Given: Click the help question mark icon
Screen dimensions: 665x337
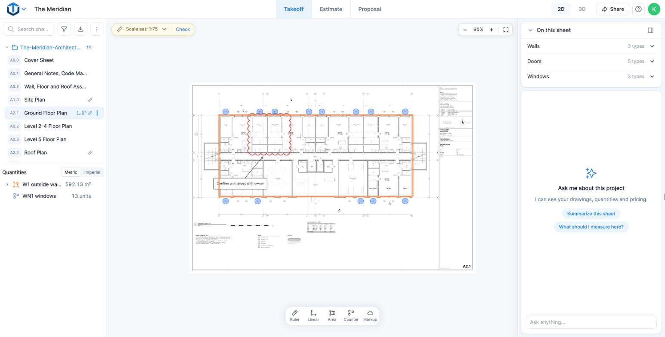Looking at the screenshot, I should [x=638, y=9].
